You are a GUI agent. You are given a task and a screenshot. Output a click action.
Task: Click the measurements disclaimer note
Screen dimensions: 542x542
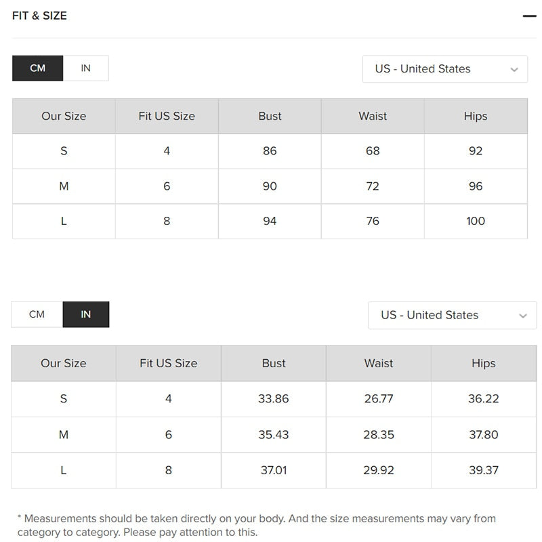(256, 525)
